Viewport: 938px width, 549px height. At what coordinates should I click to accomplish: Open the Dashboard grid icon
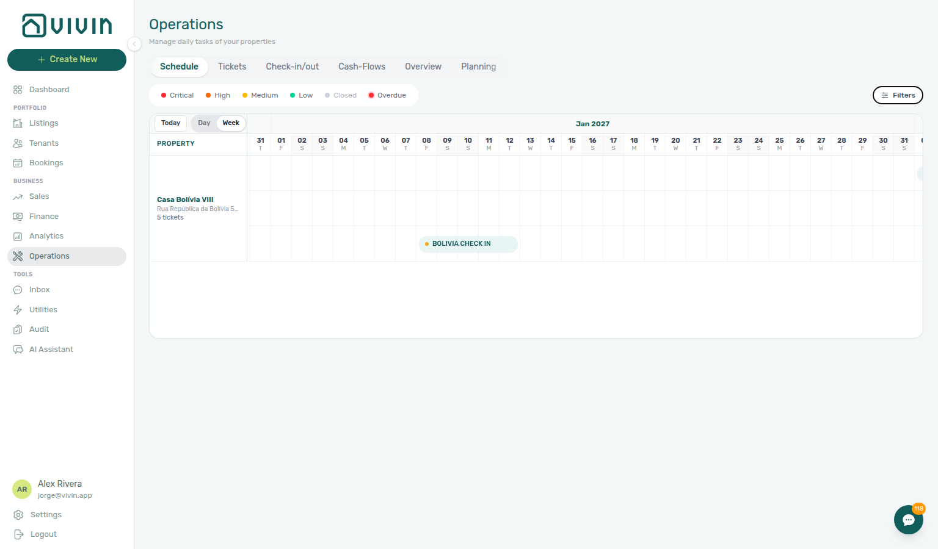pyautogui.click(x=18, y=90)
